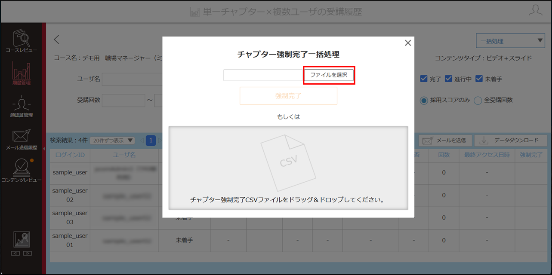
Task: Toggle the 完了 checkbox
Action: [x=424, y=79]
